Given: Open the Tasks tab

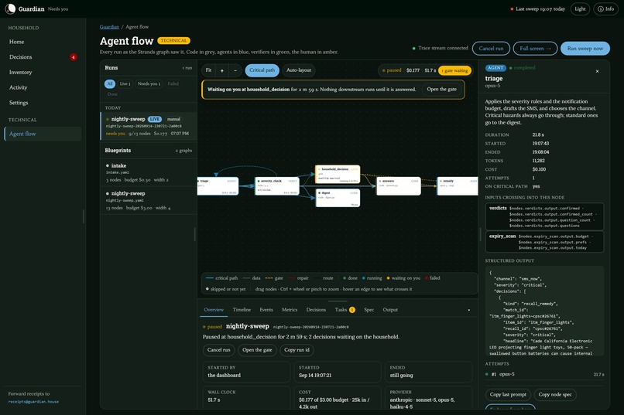Looking at the screenshot, I should click(345, 310).
